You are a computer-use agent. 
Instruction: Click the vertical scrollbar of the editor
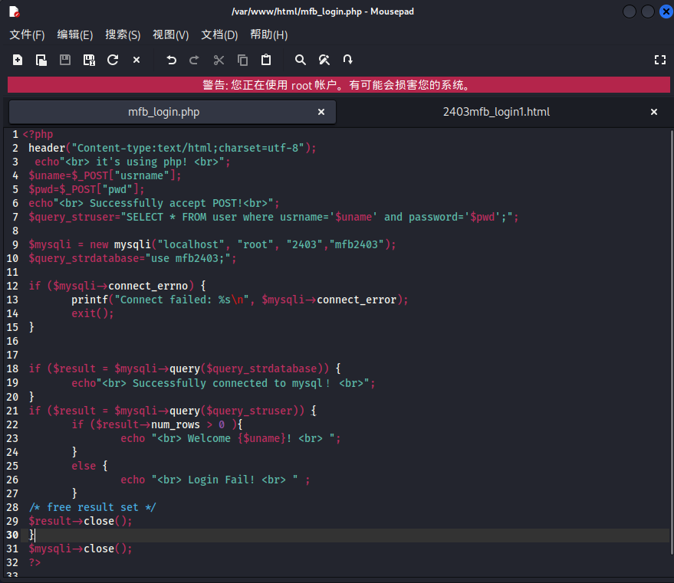672,342
